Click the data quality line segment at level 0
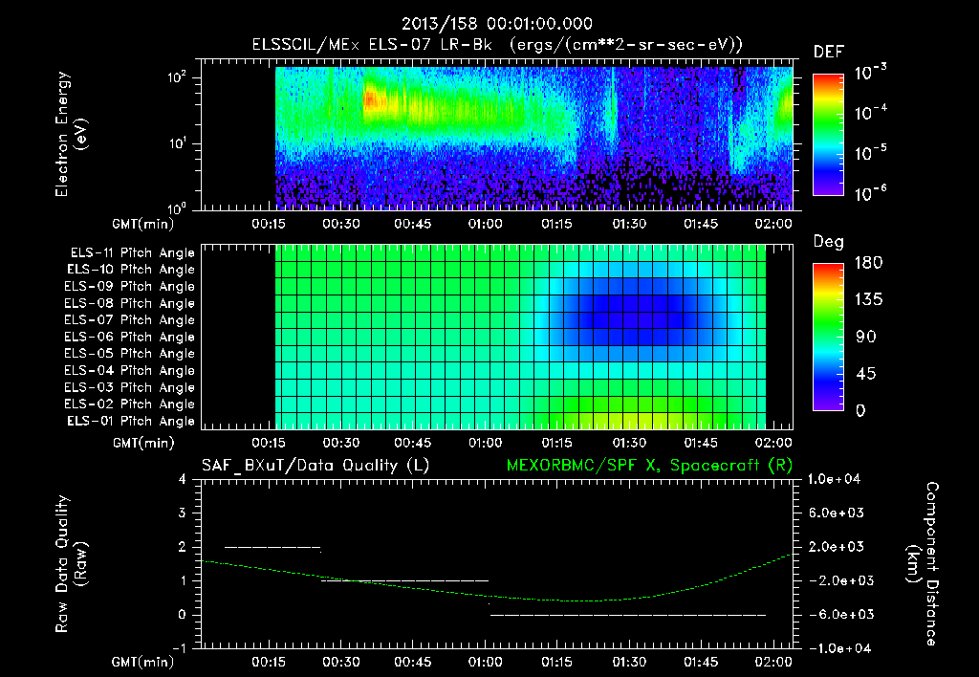The height and width of the screenshot is (677, 979). click(x=627, y=615)
